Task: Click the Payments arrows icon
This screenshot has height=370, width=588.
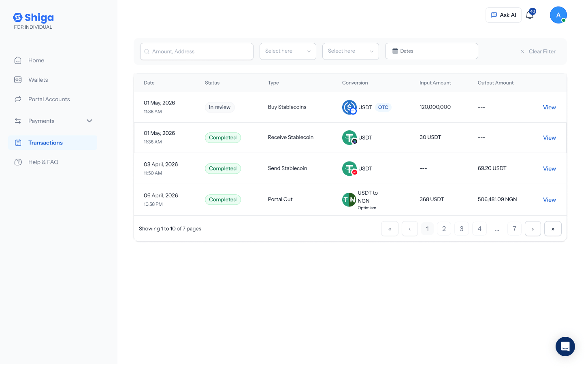Action: point(18,121)
